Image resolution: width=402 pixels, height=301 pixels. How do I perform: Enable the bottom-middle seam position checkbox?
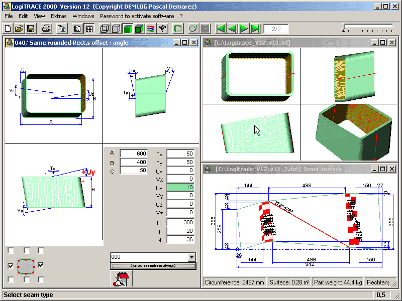[27, 279]
